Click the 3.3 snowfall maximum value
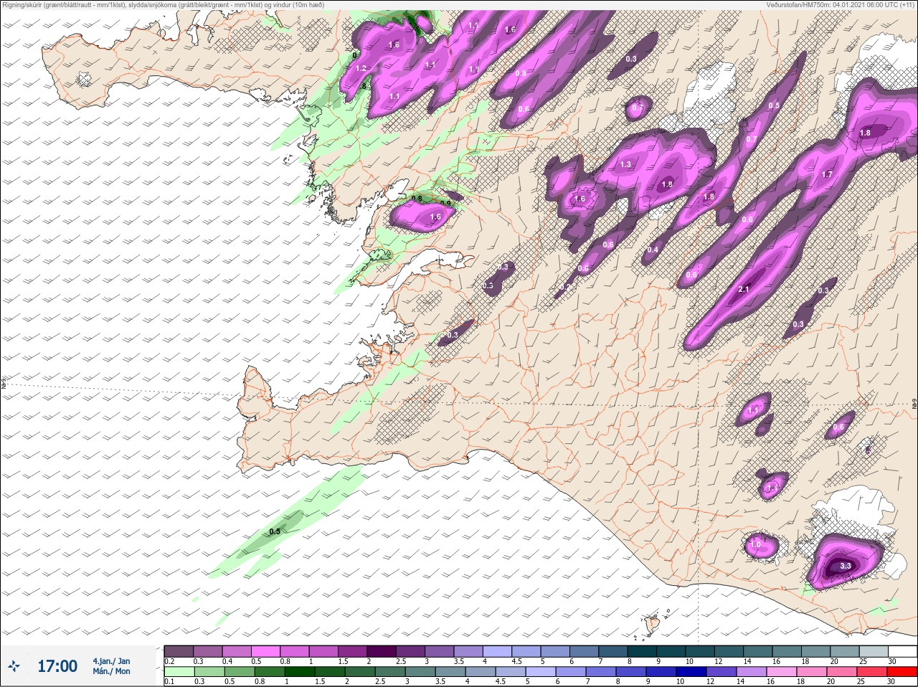This screenshot has height=687, width=918. point(845,566)
